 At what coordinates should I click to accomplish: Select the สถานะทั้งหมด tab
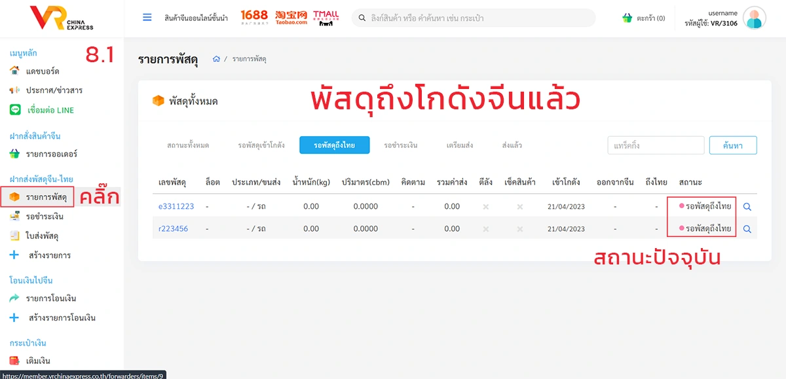click(x=188, y=145)
